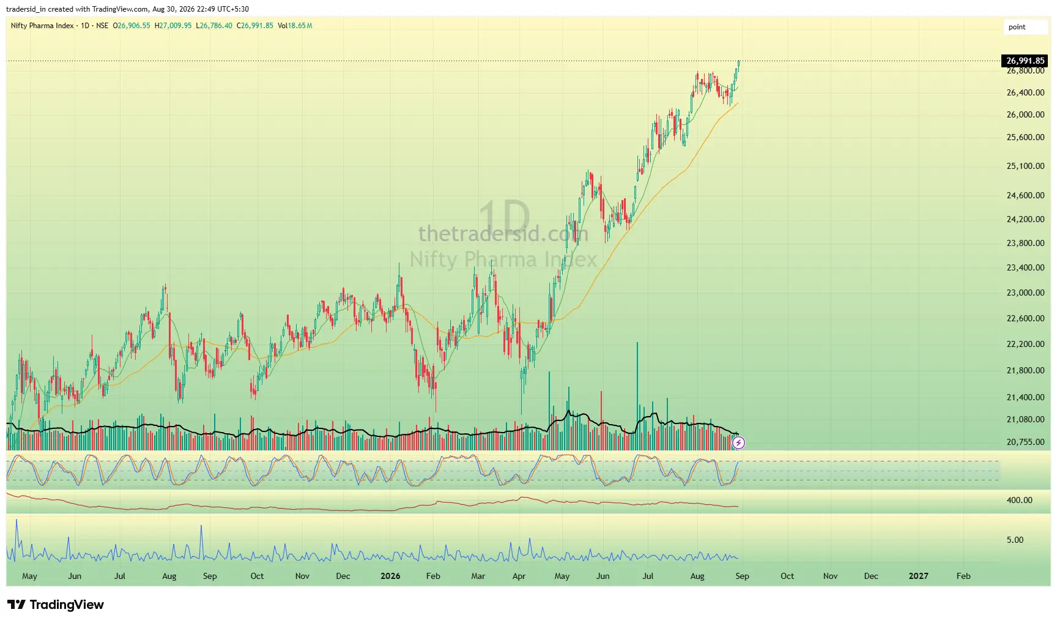Image resolution: width=1057 pixels, height=623 pixels.
Task: Click the 24,600.00 price axis label
Action: [x=1025, y=195]
